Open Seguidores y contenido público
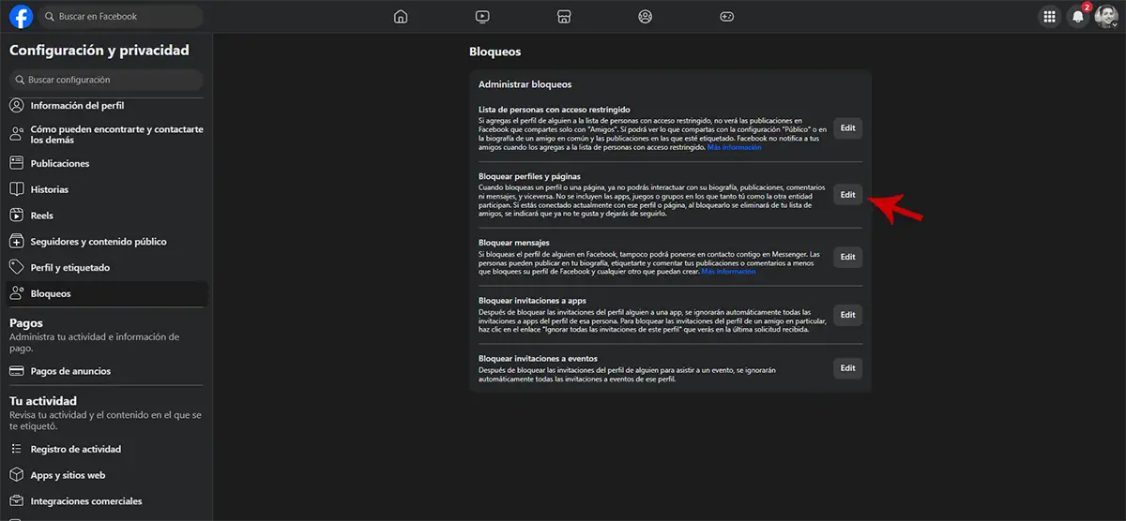This screenshot has width=1126, height=521. point(99,242)
